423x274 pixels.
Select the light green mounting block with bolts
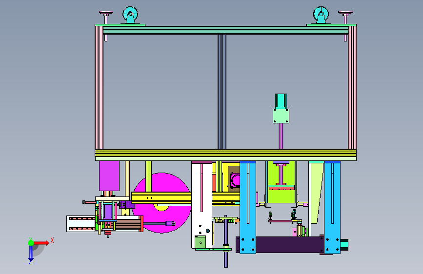coord(281,116)
